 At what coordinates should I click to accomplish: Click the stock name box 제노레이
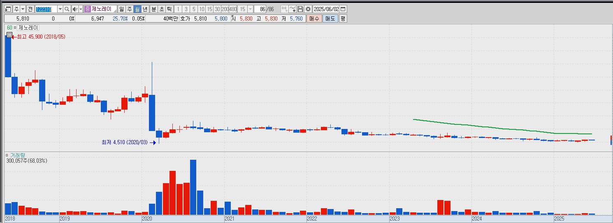(x=104, y=9)
